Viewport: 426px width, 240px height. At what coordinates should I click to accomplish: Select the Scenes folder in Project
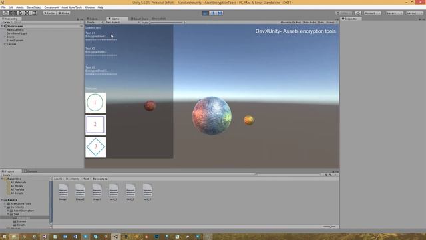coord(19,221)
